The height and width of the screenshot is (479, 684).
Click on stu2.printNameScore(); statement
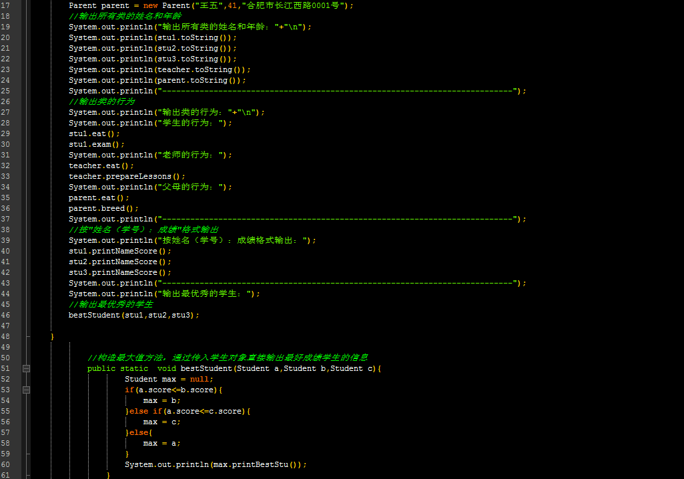pos(120,262)
